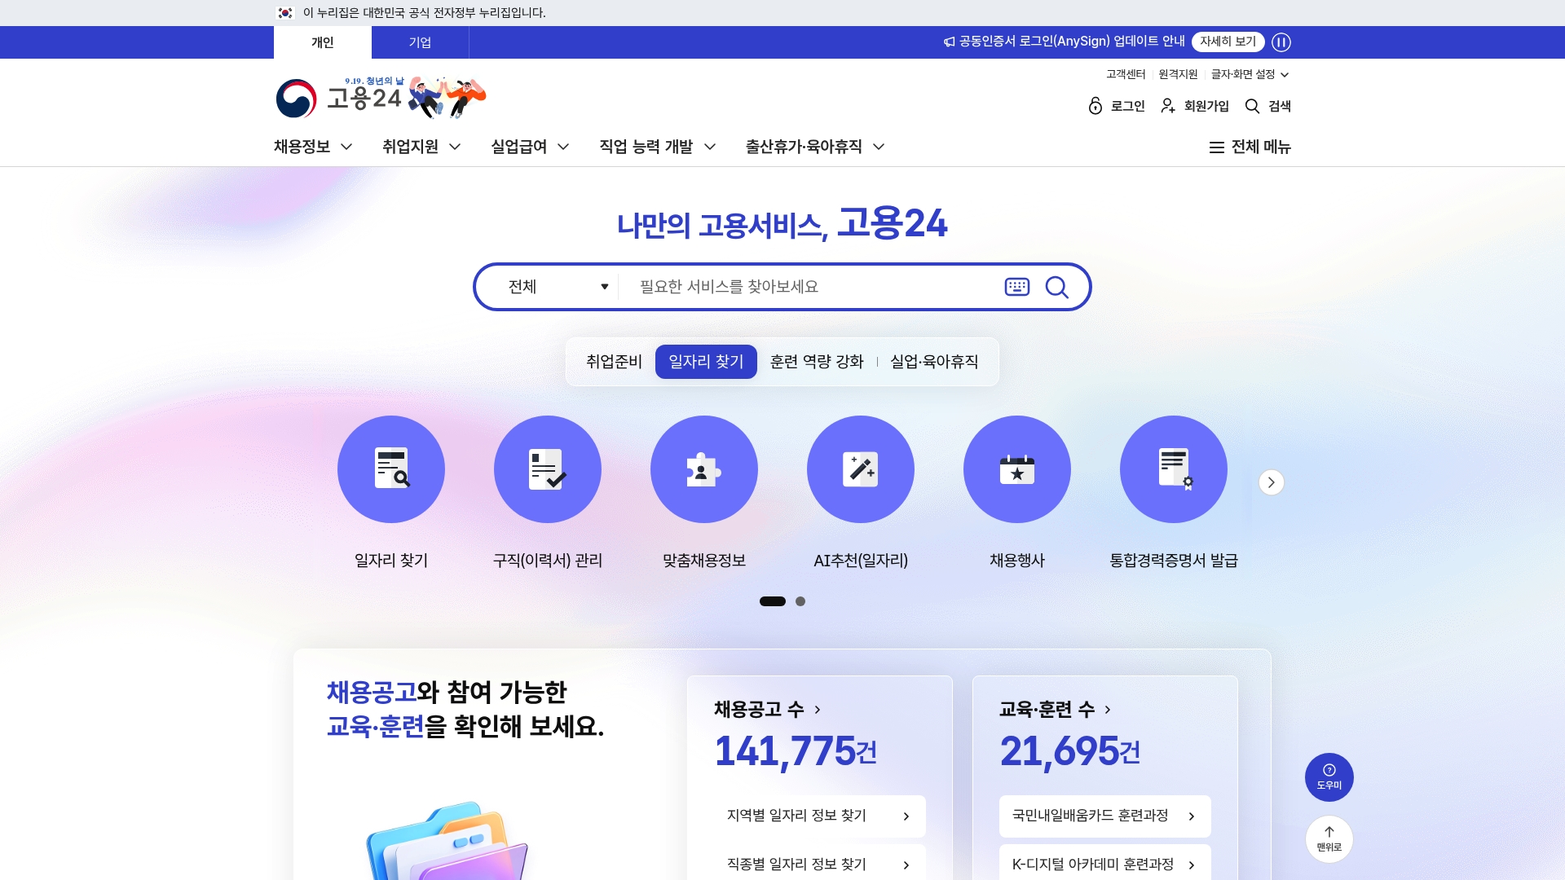The width and height of the screenshot is (1565, 880).
Task: Focus the 필요한 서비스를 찾아보세요 search field
Action: point(813,287)
